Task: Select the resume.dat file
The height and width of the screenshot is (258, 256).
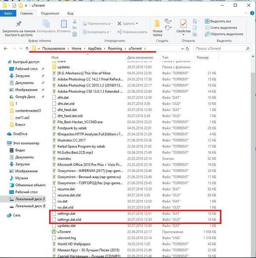Action: [x=135, y=189]
